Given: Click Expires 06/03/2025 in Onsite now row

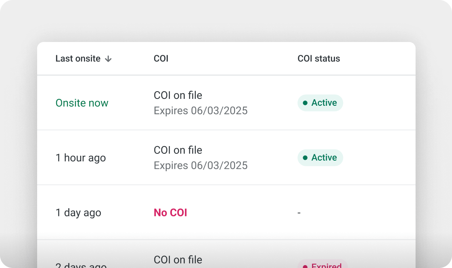Looking at the screenshot, I should coord(201,111).
